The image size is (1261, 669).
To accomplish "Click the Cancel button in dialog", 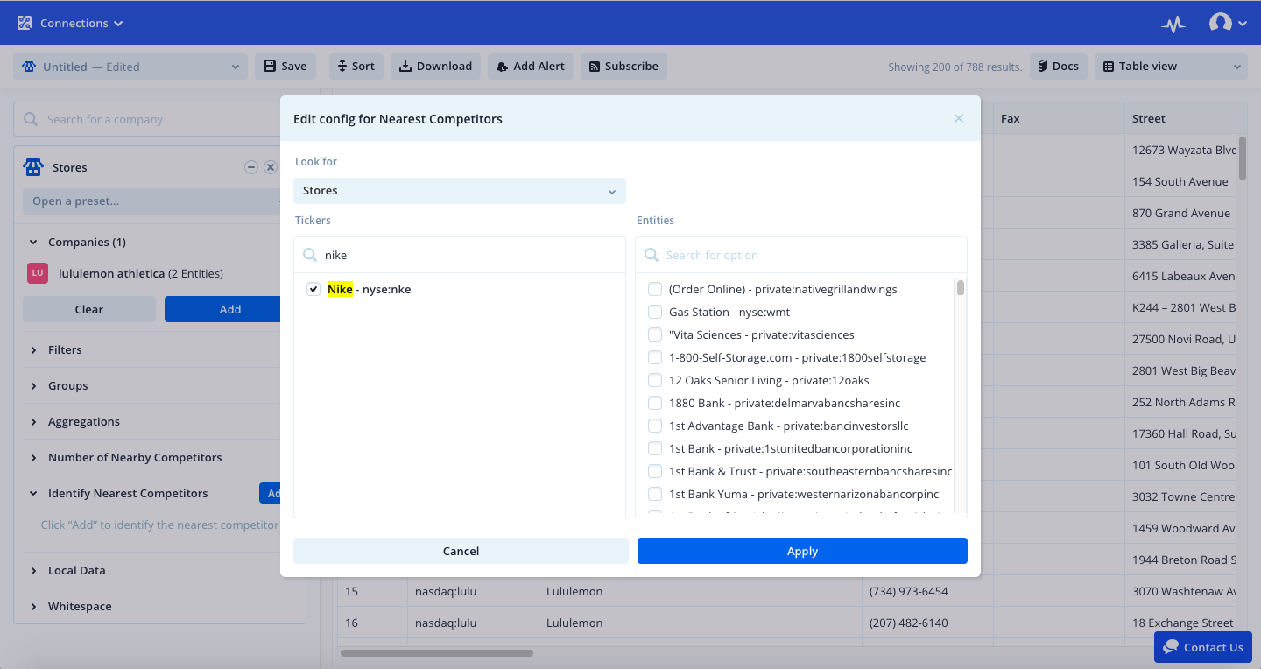I will (461, 551).
